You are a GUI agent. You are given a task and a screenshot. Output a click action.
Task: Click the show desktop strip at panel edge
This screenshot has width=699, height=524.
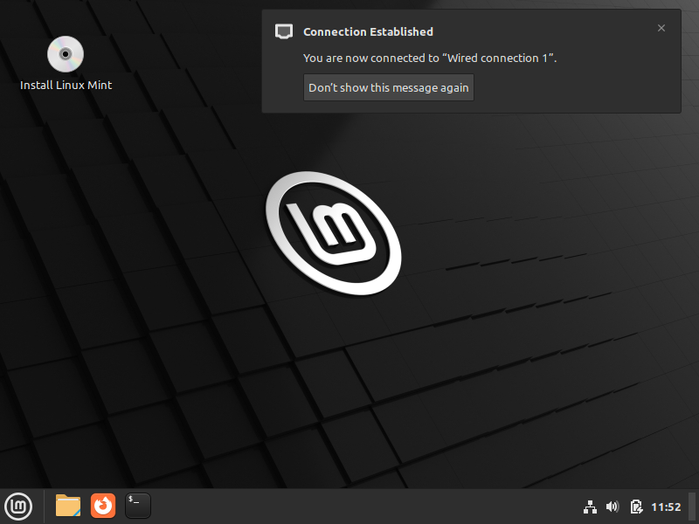[x=693, y=507]
